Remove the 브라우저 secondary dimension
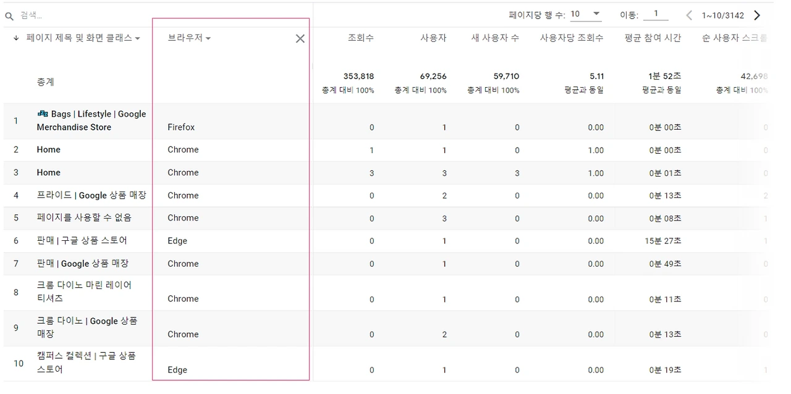The width and height of the screenshot is (791, 394). 300,39
